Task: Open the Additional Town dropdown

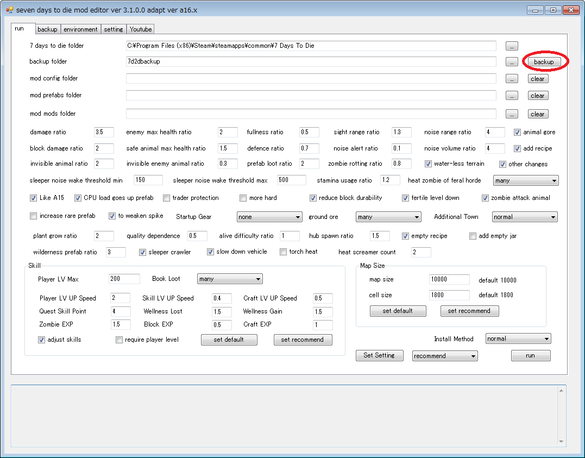Action: click(x=525, y=217)
